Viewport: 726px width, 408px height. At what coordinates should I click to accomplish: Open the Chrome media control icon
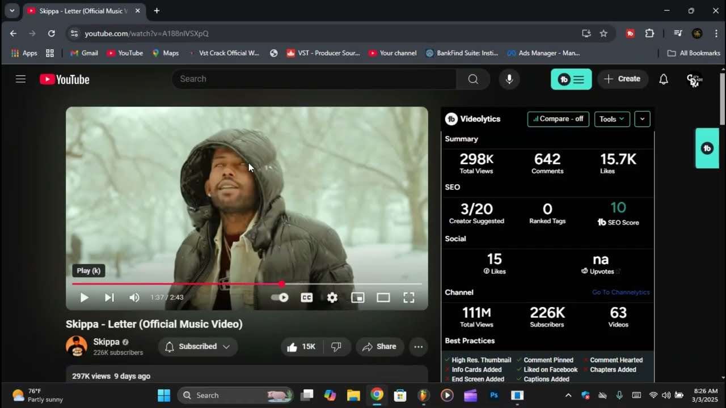click(x=678, y=33)
